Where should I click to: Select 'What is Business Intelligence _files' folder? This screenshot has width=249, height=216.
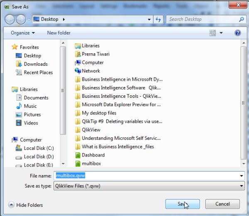[118, 146]
